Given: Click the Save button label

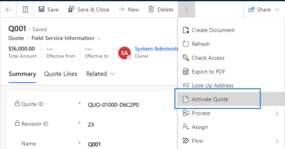Looking at the screenshot, I should coord(53,9).
